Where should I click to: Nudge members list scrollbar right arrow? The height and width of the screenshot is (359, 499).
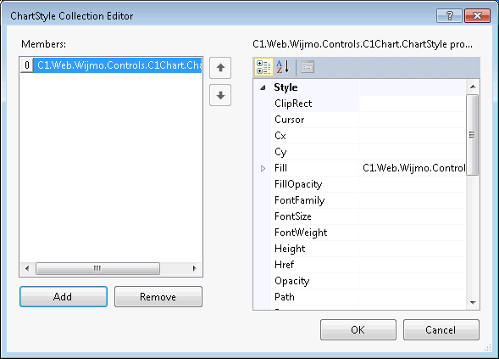pos(194,268)
